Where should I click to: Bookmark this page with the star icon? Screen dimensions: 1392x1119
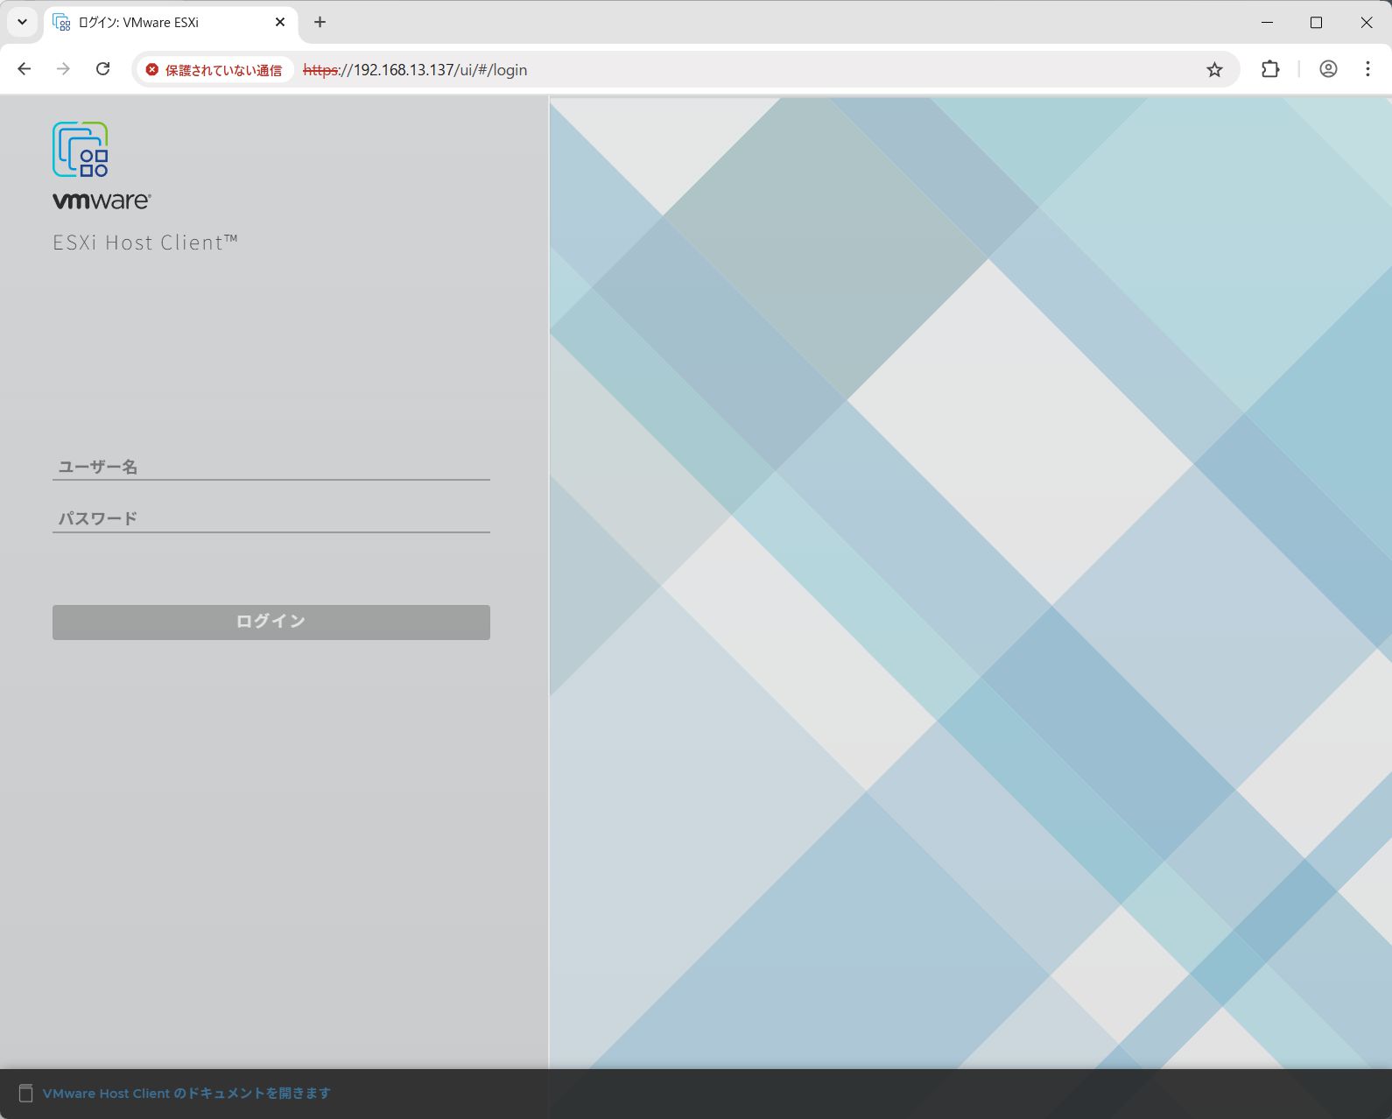pyautogui.click(x=1214, y=69)
